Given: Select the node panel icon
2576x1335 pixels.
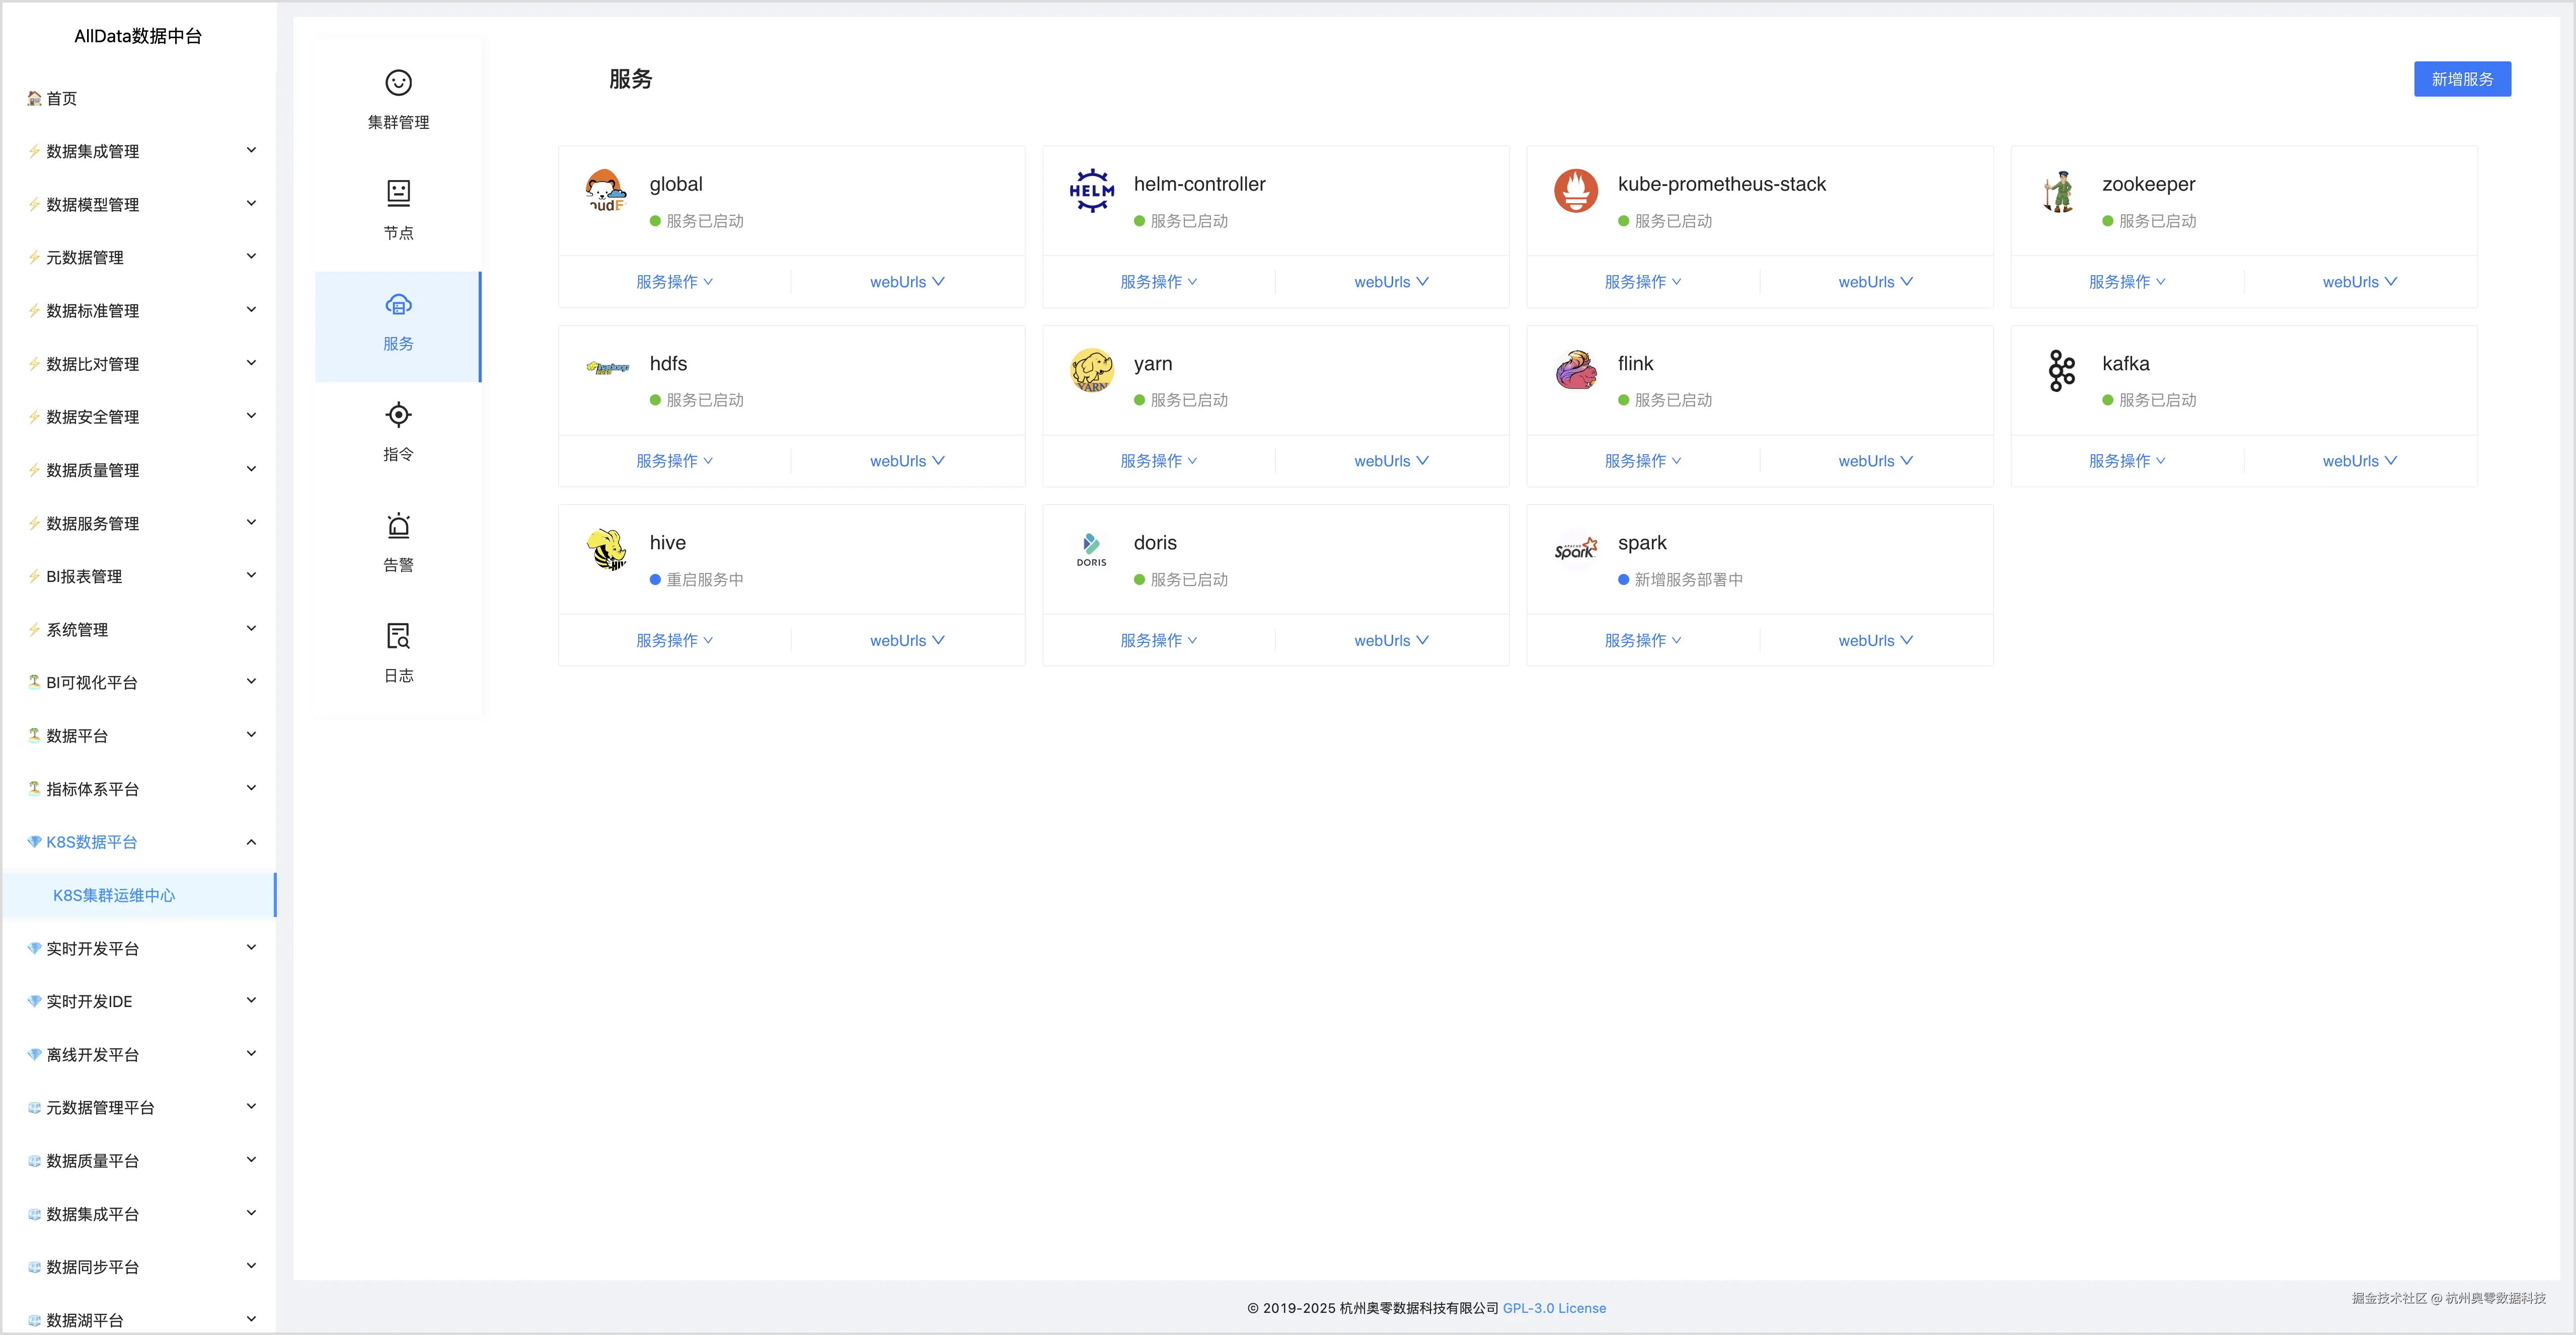Looking at the screenshot, I should [x=398, y=193].
